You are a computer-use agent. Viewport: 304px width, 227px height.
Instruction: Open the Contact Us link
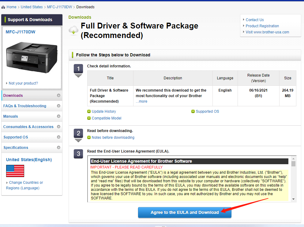[x=255, y=20]
